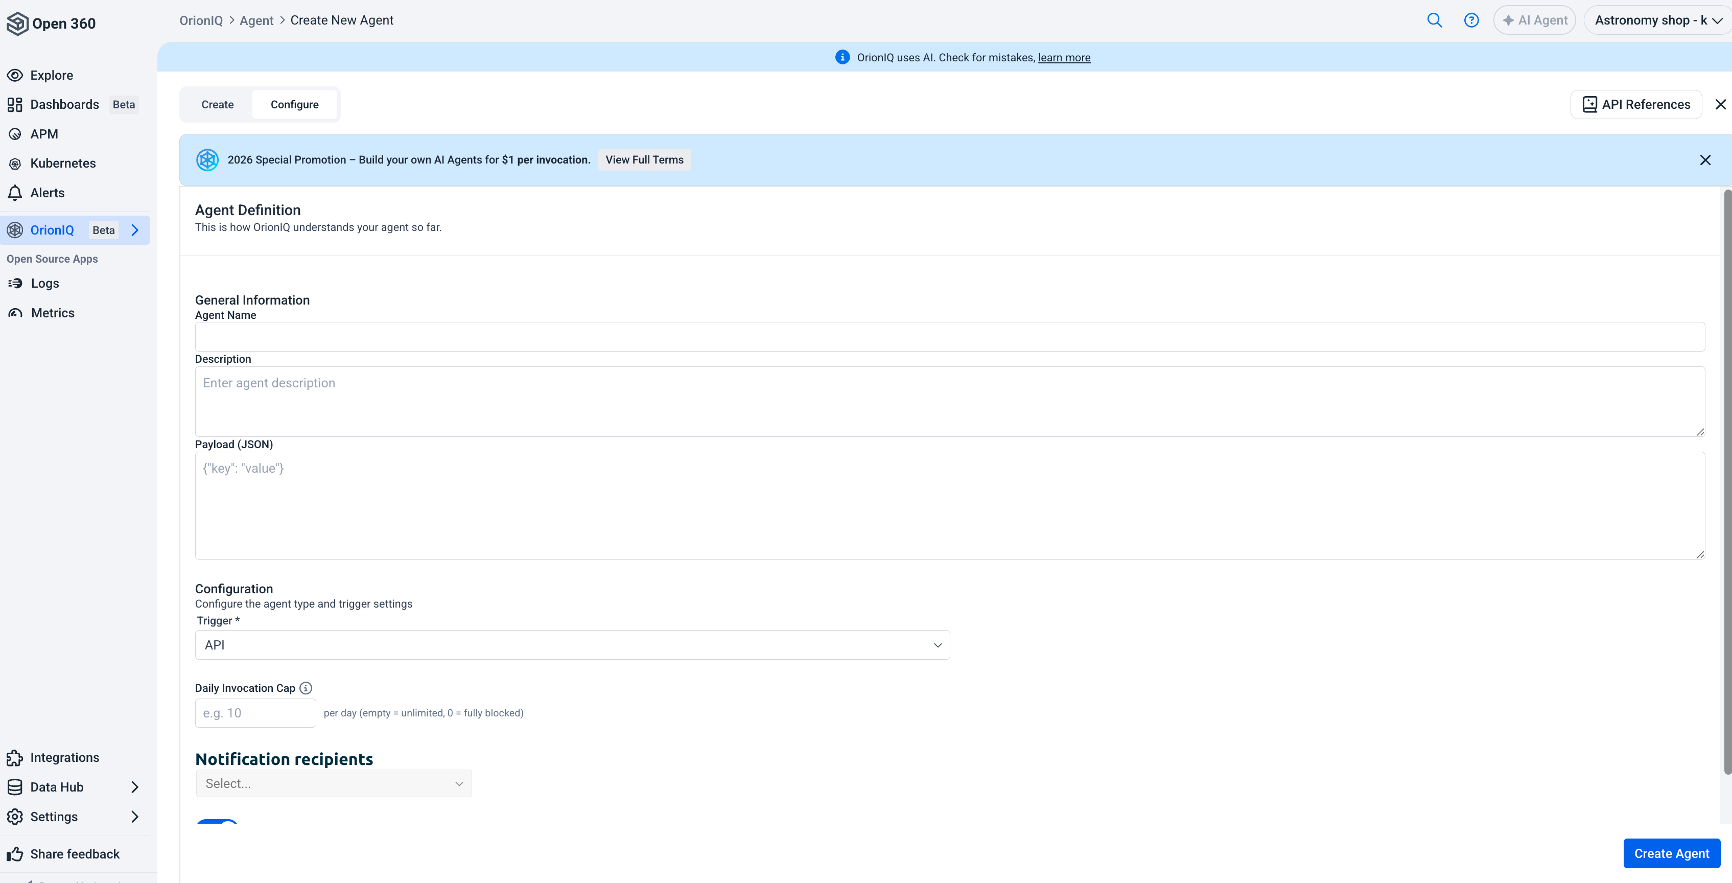Open the Metrics app

click(53, 312)
